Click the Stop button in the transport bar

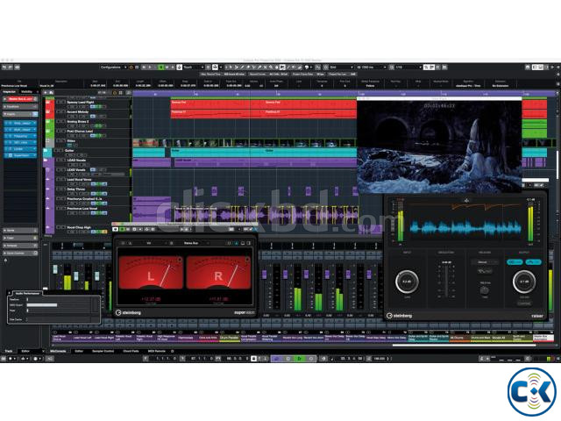[288, 359]
